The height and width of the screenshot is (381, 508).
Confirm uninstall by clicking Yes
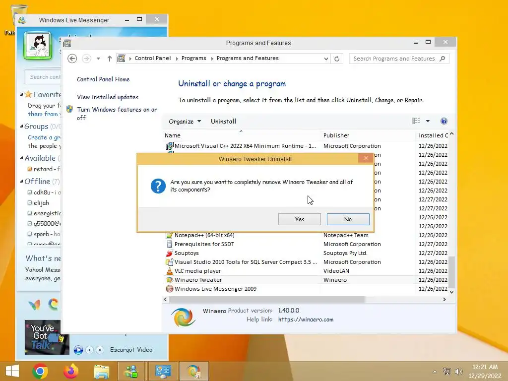299,219
